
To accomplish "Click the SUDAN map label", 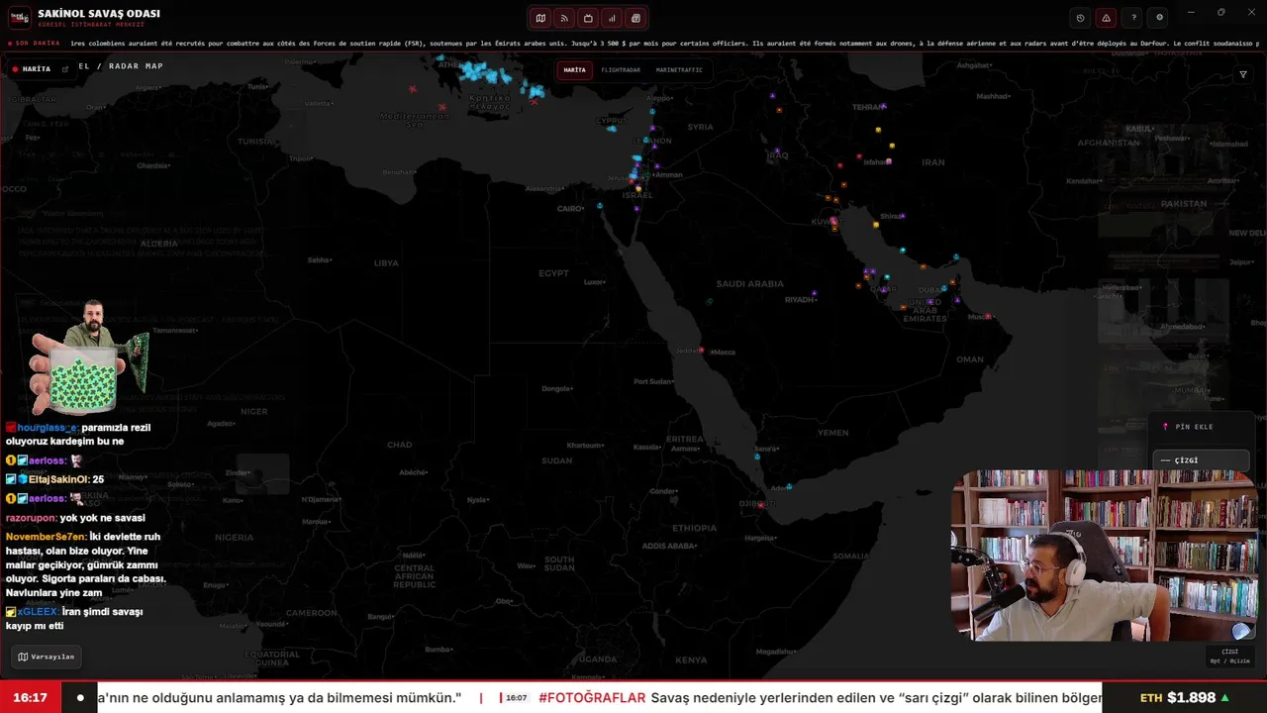I will coord(556,460).
